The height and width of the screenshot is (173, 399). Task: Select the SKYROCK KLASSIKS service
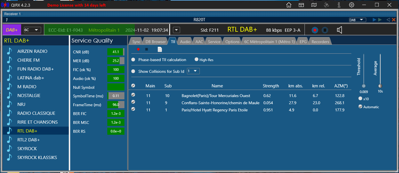click(x=36, y=158)
